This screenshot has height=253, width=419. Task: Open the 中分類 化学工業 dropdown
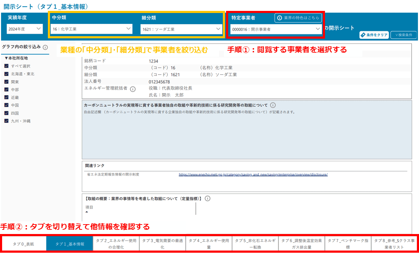[x=92, y=29]
